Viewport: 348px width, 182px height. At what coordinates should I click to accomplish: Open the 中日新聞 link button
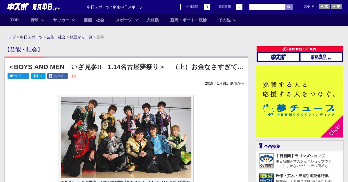click(192, 7)
